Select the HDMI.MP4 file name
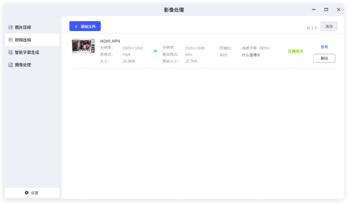This screenshot has height=203, width=351. 110,41
